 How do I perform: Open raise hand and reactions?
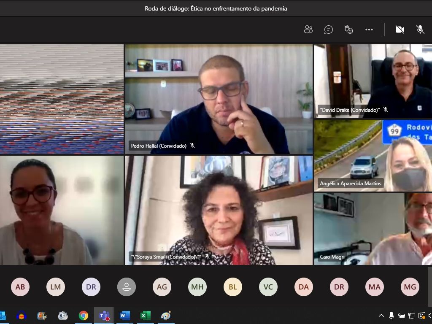[x=349, y=30]
